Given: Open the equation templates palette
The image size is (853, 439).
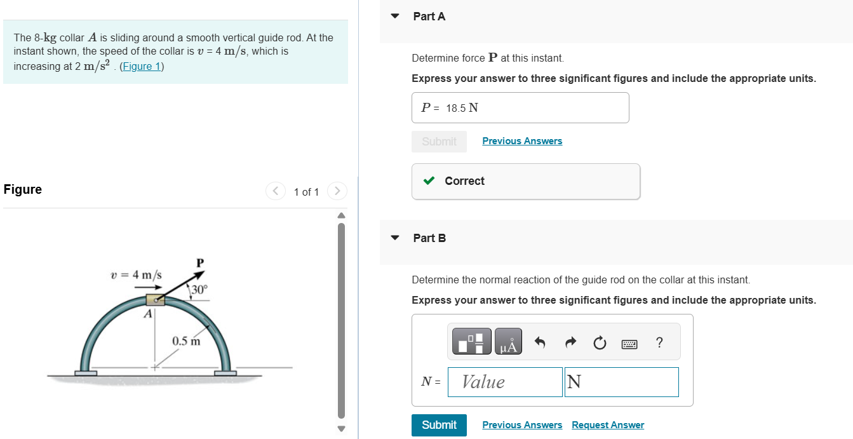Looking at the screenshot, I should pos(471,341).
